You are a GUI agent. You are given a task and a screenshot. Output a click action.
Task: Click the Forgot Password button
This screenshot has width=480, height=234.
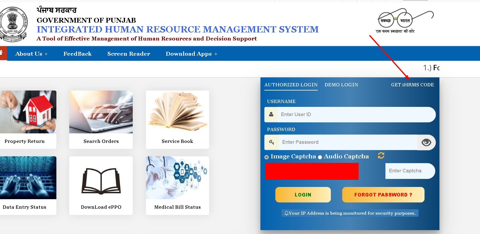[383, 195]
